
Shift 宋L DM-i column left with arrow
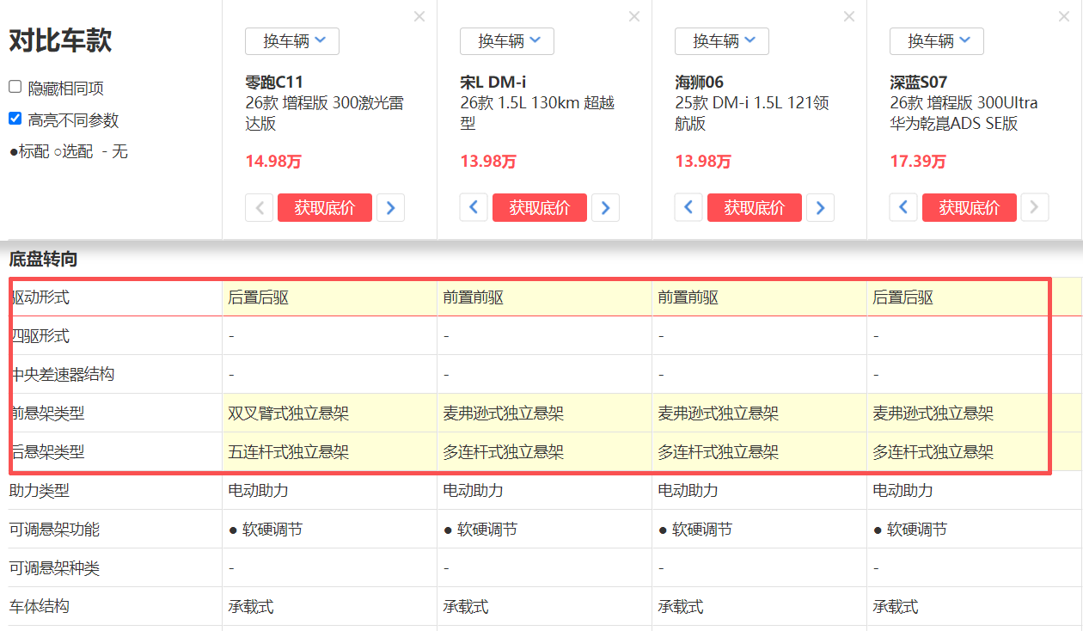coord(474,207)
